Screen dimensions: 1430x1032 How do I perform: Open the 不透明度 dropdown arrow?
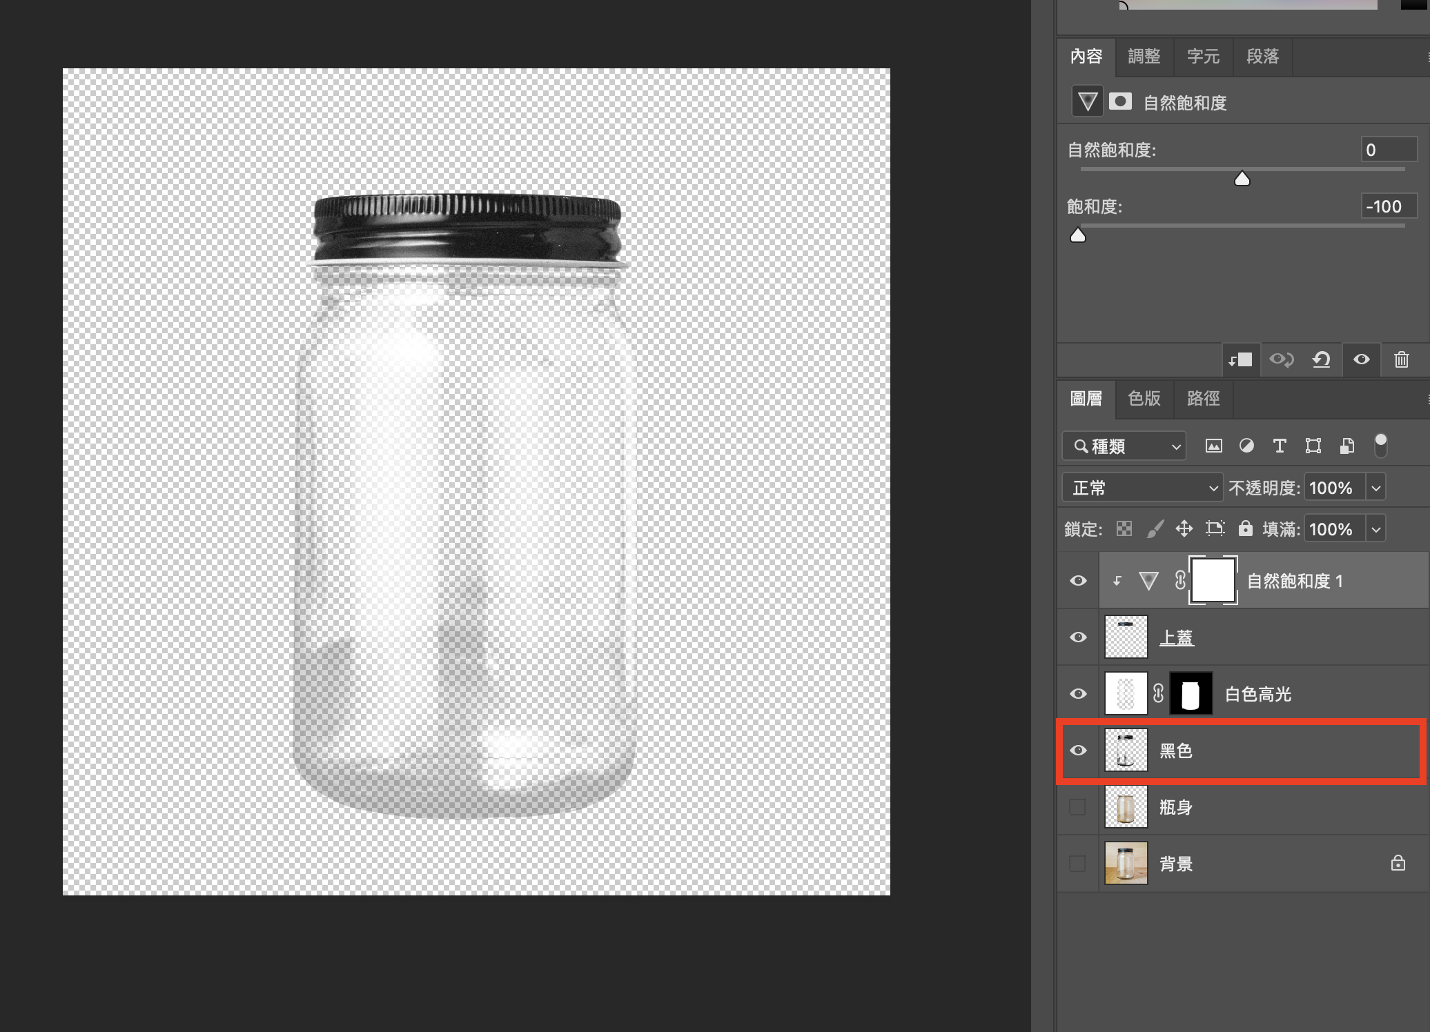1376,488
